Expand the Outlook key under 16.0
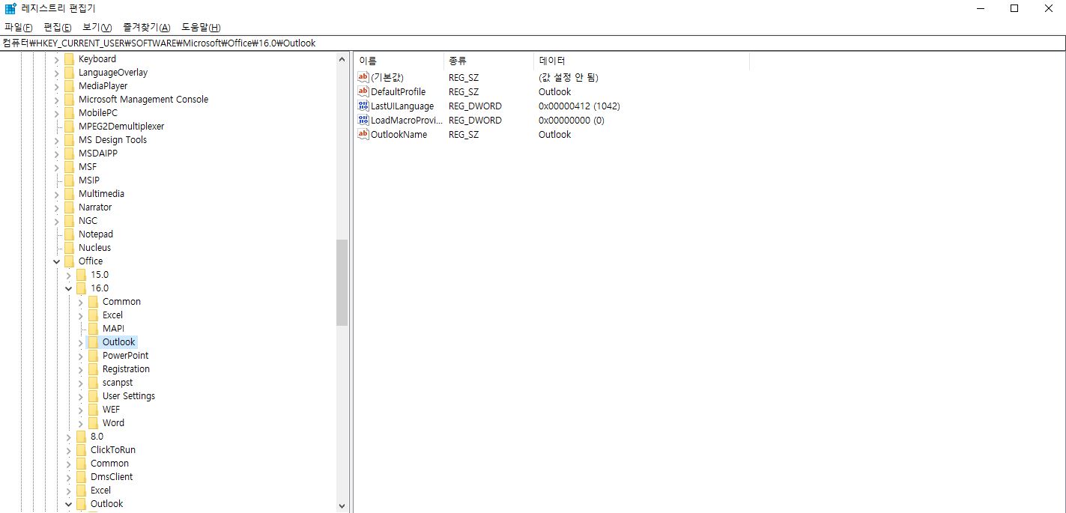Screen dimensions: 1066x513 (80, 342)
